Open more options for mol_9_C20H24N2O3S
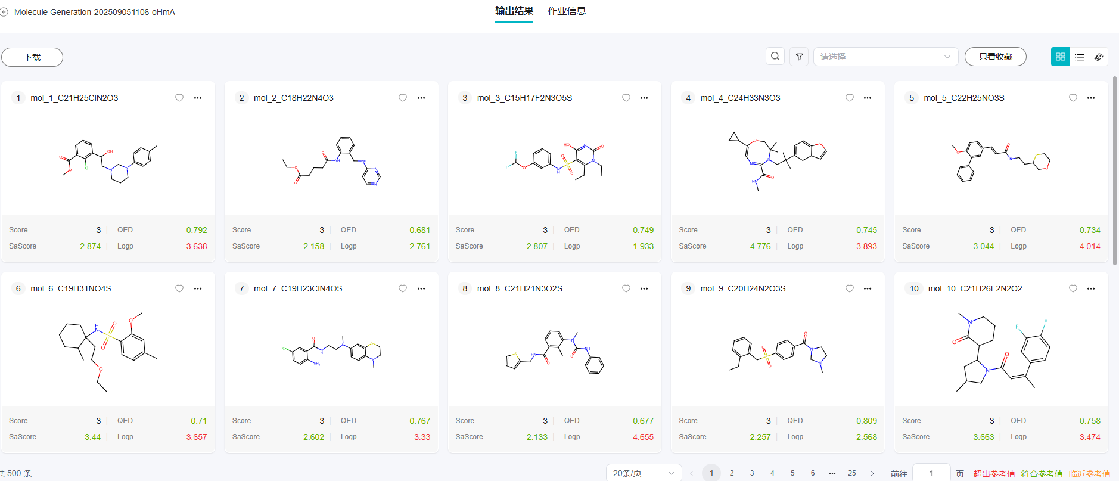The height and width of the screenshot is (481, 1119). pyautogui.click(x=868, y=288)
